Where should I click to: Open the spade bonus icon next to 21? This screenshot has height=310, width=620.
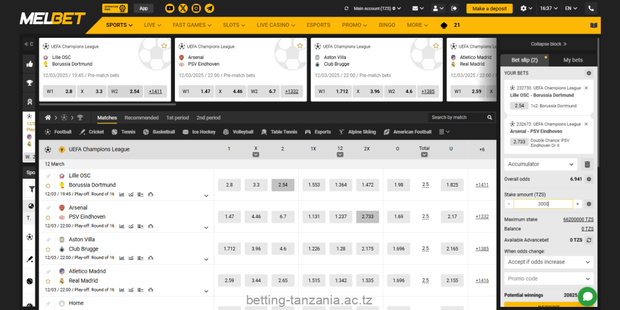pyautogui.click(x=443, y=25)
